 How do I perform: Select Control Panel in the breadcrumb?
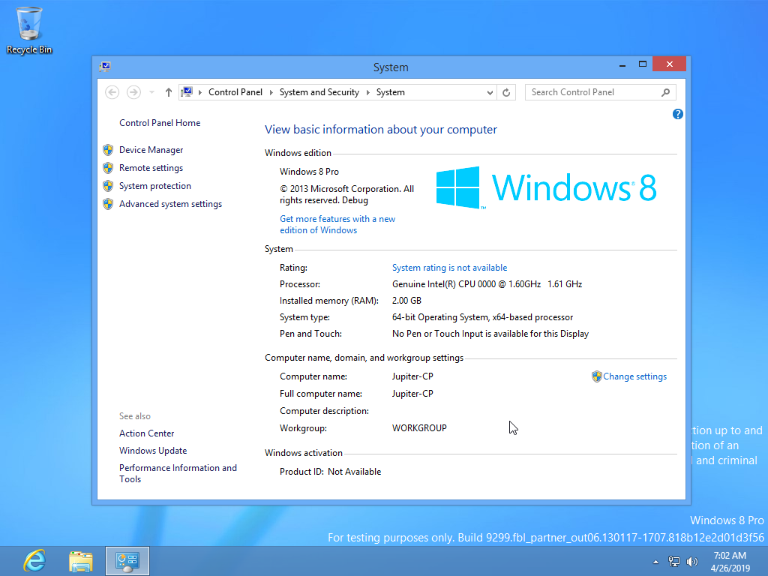click(235, 92)
